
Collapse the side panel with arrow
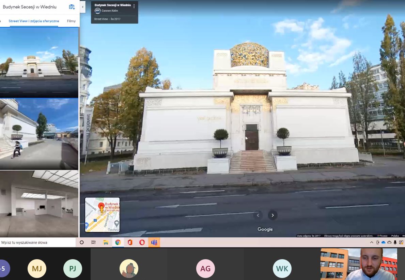pos(82,7)
